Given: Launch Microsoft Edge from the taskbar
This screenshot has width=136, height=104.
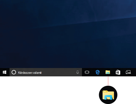Looking at the screenshot, I should 97,72.
